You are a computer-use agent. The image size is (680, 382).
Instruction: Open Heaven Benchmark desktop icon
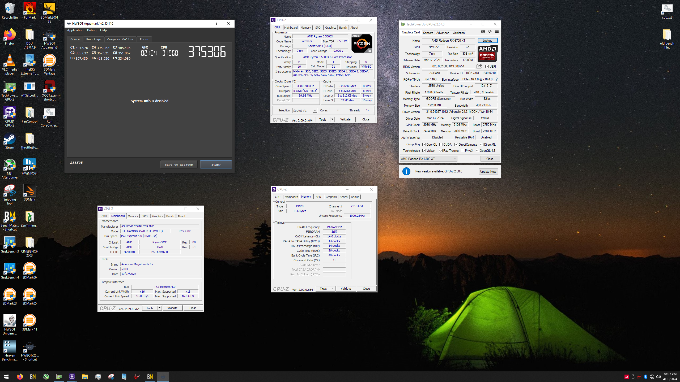[x=10, y=351]
